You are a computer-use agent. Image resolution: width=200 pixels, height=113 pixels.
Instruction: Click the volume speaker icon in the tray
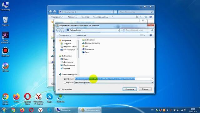point(178,110)
